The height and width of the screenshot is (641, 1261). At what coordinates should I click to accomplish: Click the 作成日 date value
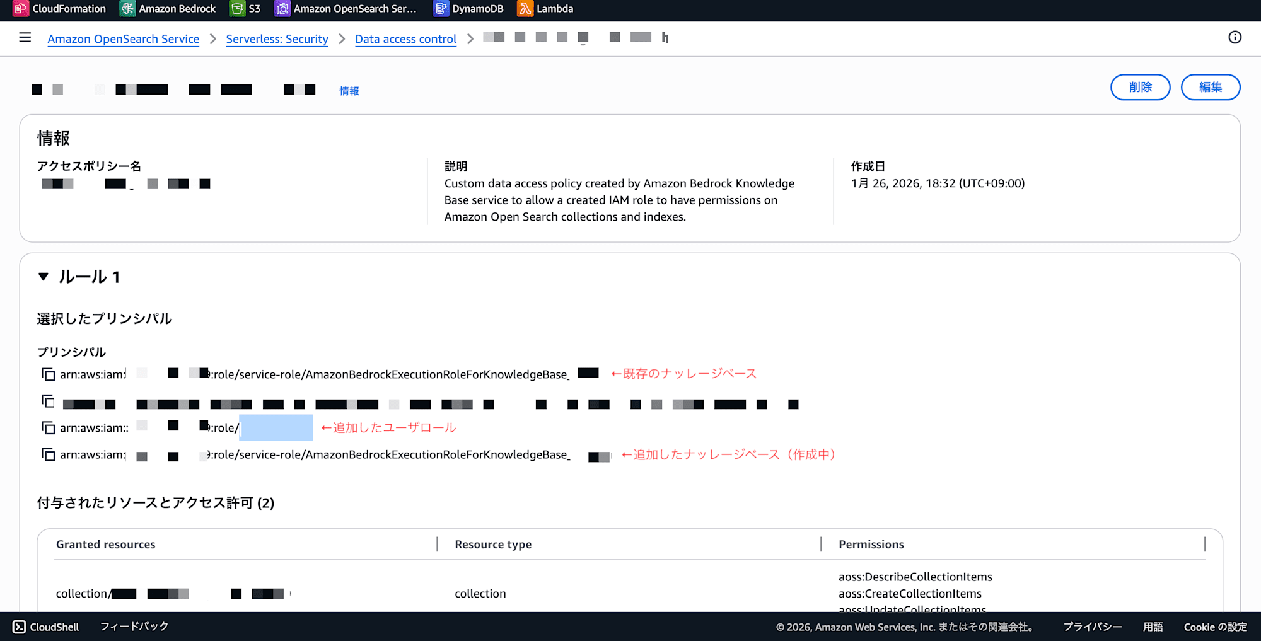coord(938,183)
